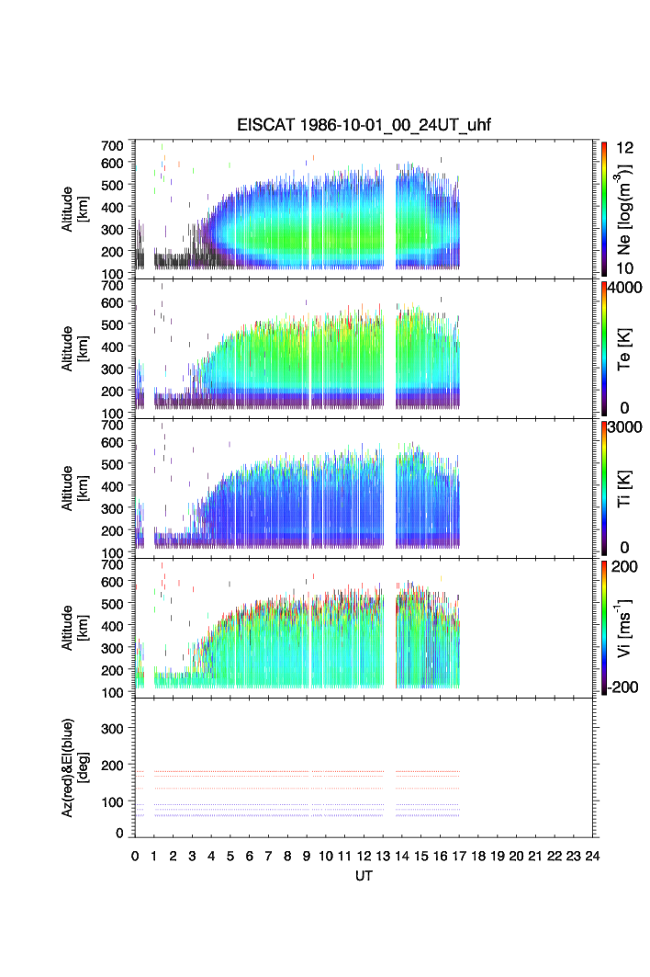
Task: Click the 24 tick on the UT axis
Action: (592, 856)
